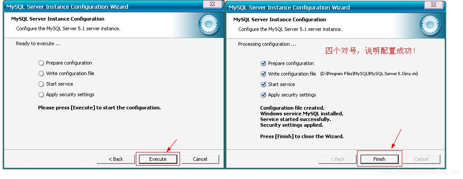Click the my.ini file path text
The width and height of the screenshot is (463, 179).
(369, 74)
